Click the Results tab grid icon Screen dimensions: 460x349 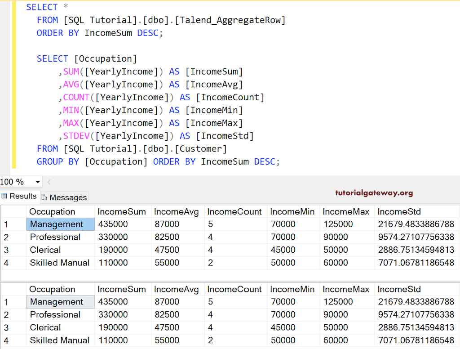point(4,196)
